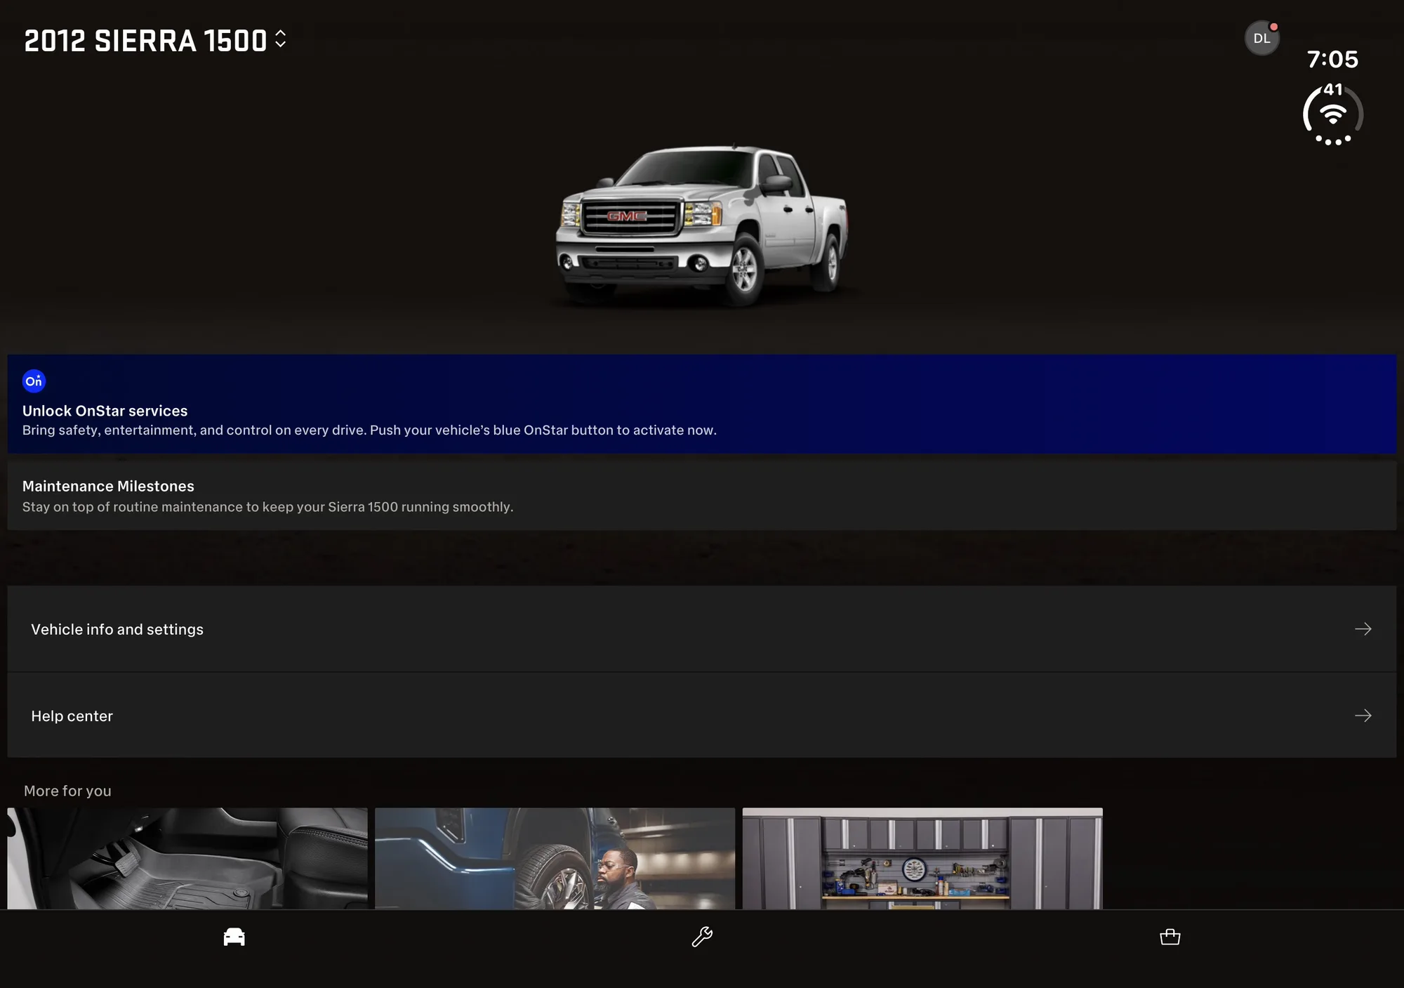
Task: Open the Unlock OnStar services banner
Action: [702, 404]
